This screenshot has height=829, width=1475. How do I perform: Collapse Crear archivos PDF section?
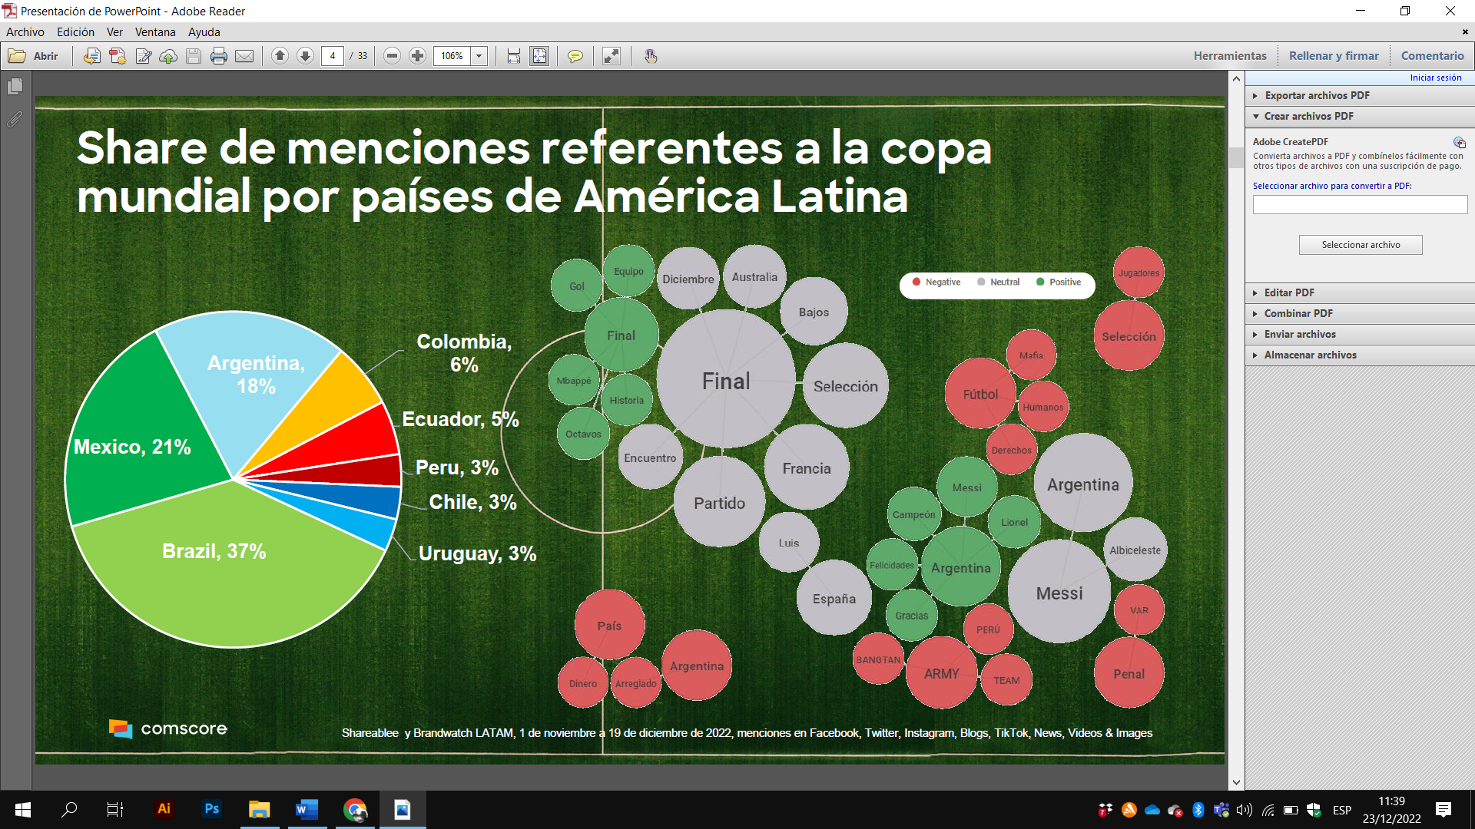(1308, 116)
